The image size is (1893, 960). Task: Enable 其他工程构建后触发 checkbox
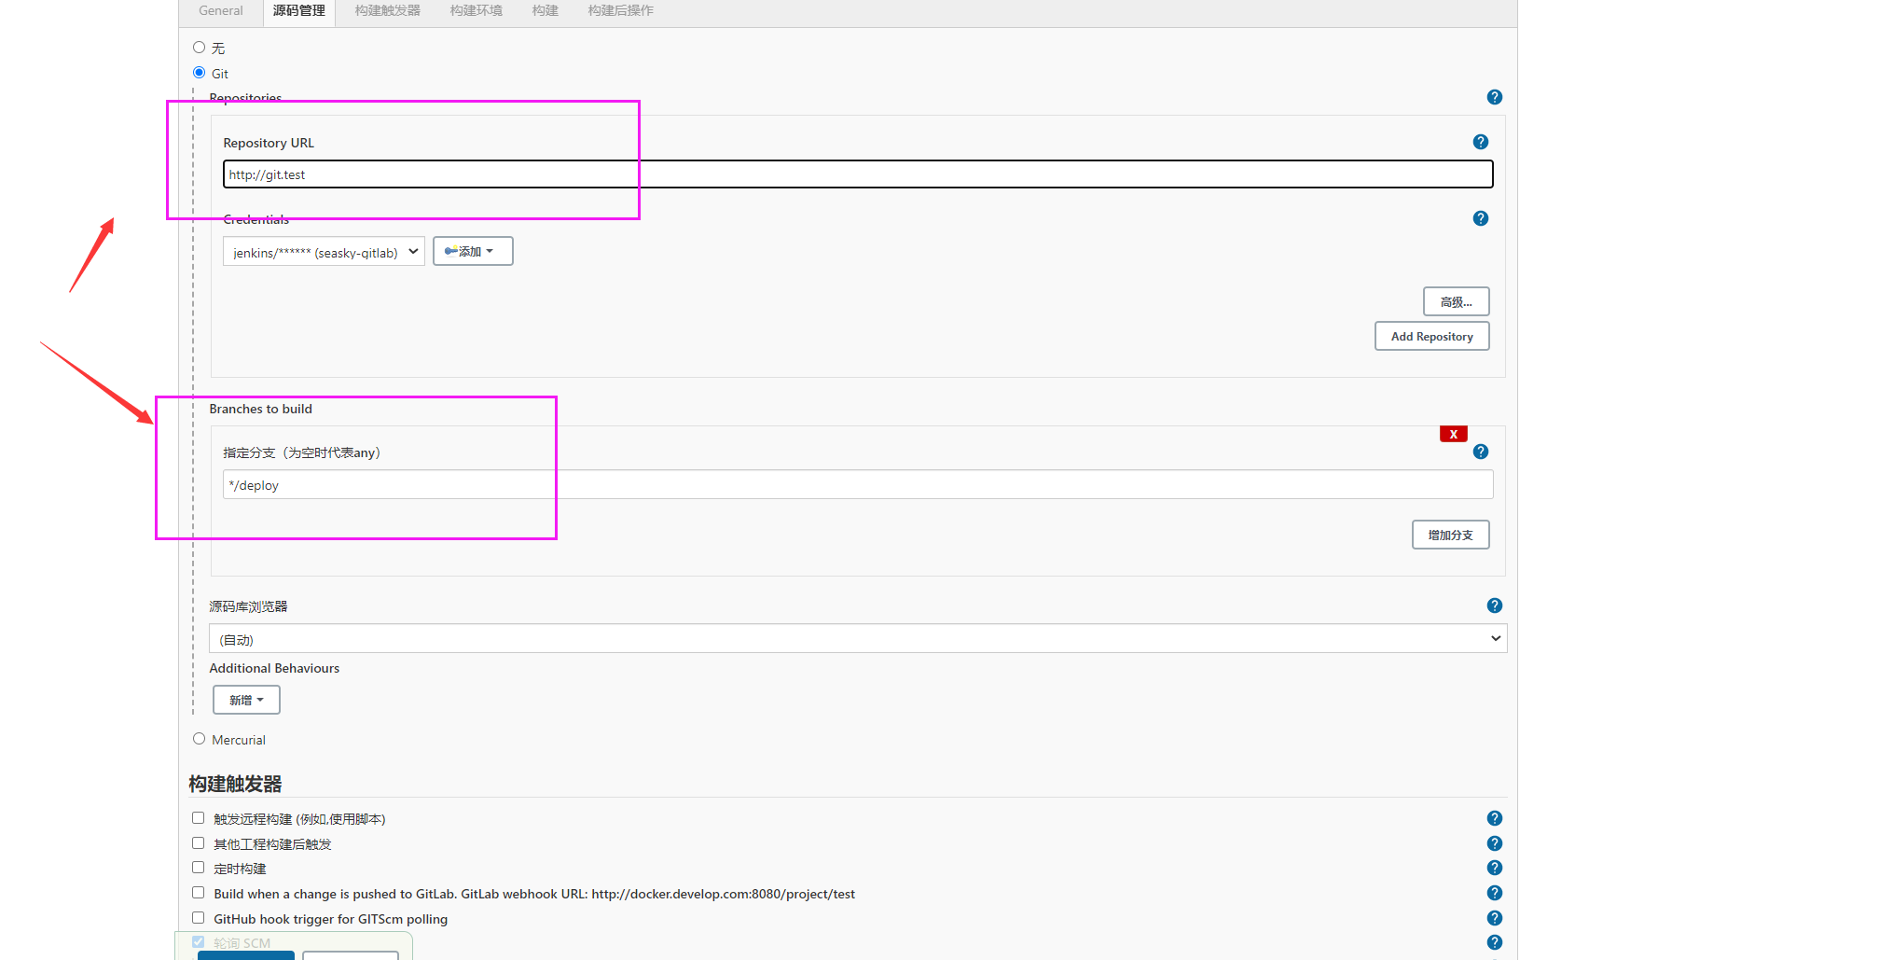point(198,842)
